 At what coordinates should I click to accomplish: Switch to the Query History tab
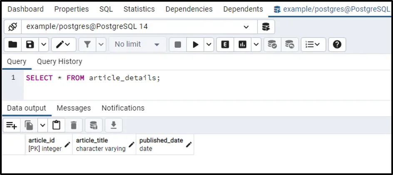59,61
